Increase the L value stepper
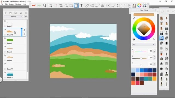 (154, 63)
